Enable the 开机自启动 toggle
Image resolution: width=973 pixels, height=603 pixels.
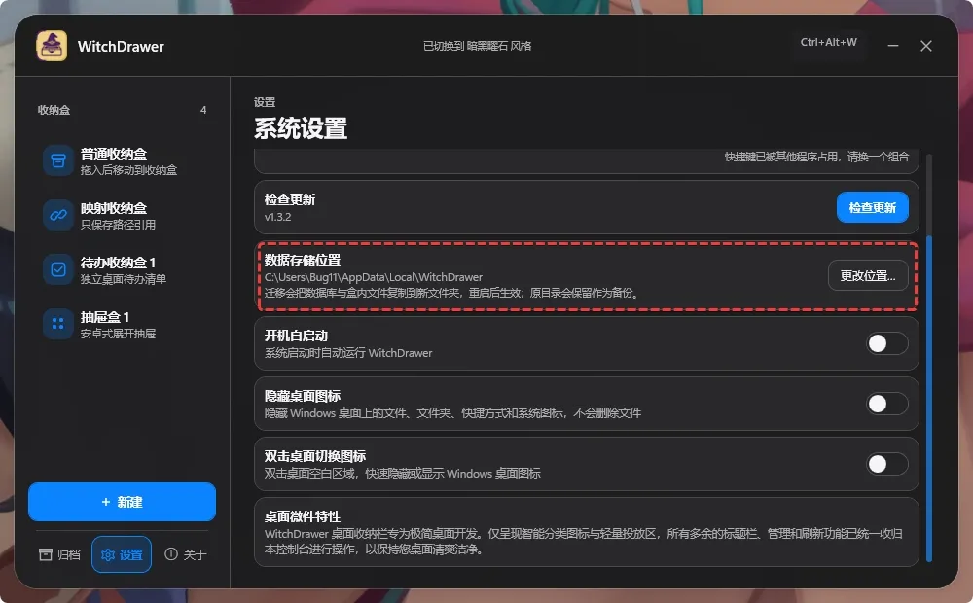pos(886,343)
